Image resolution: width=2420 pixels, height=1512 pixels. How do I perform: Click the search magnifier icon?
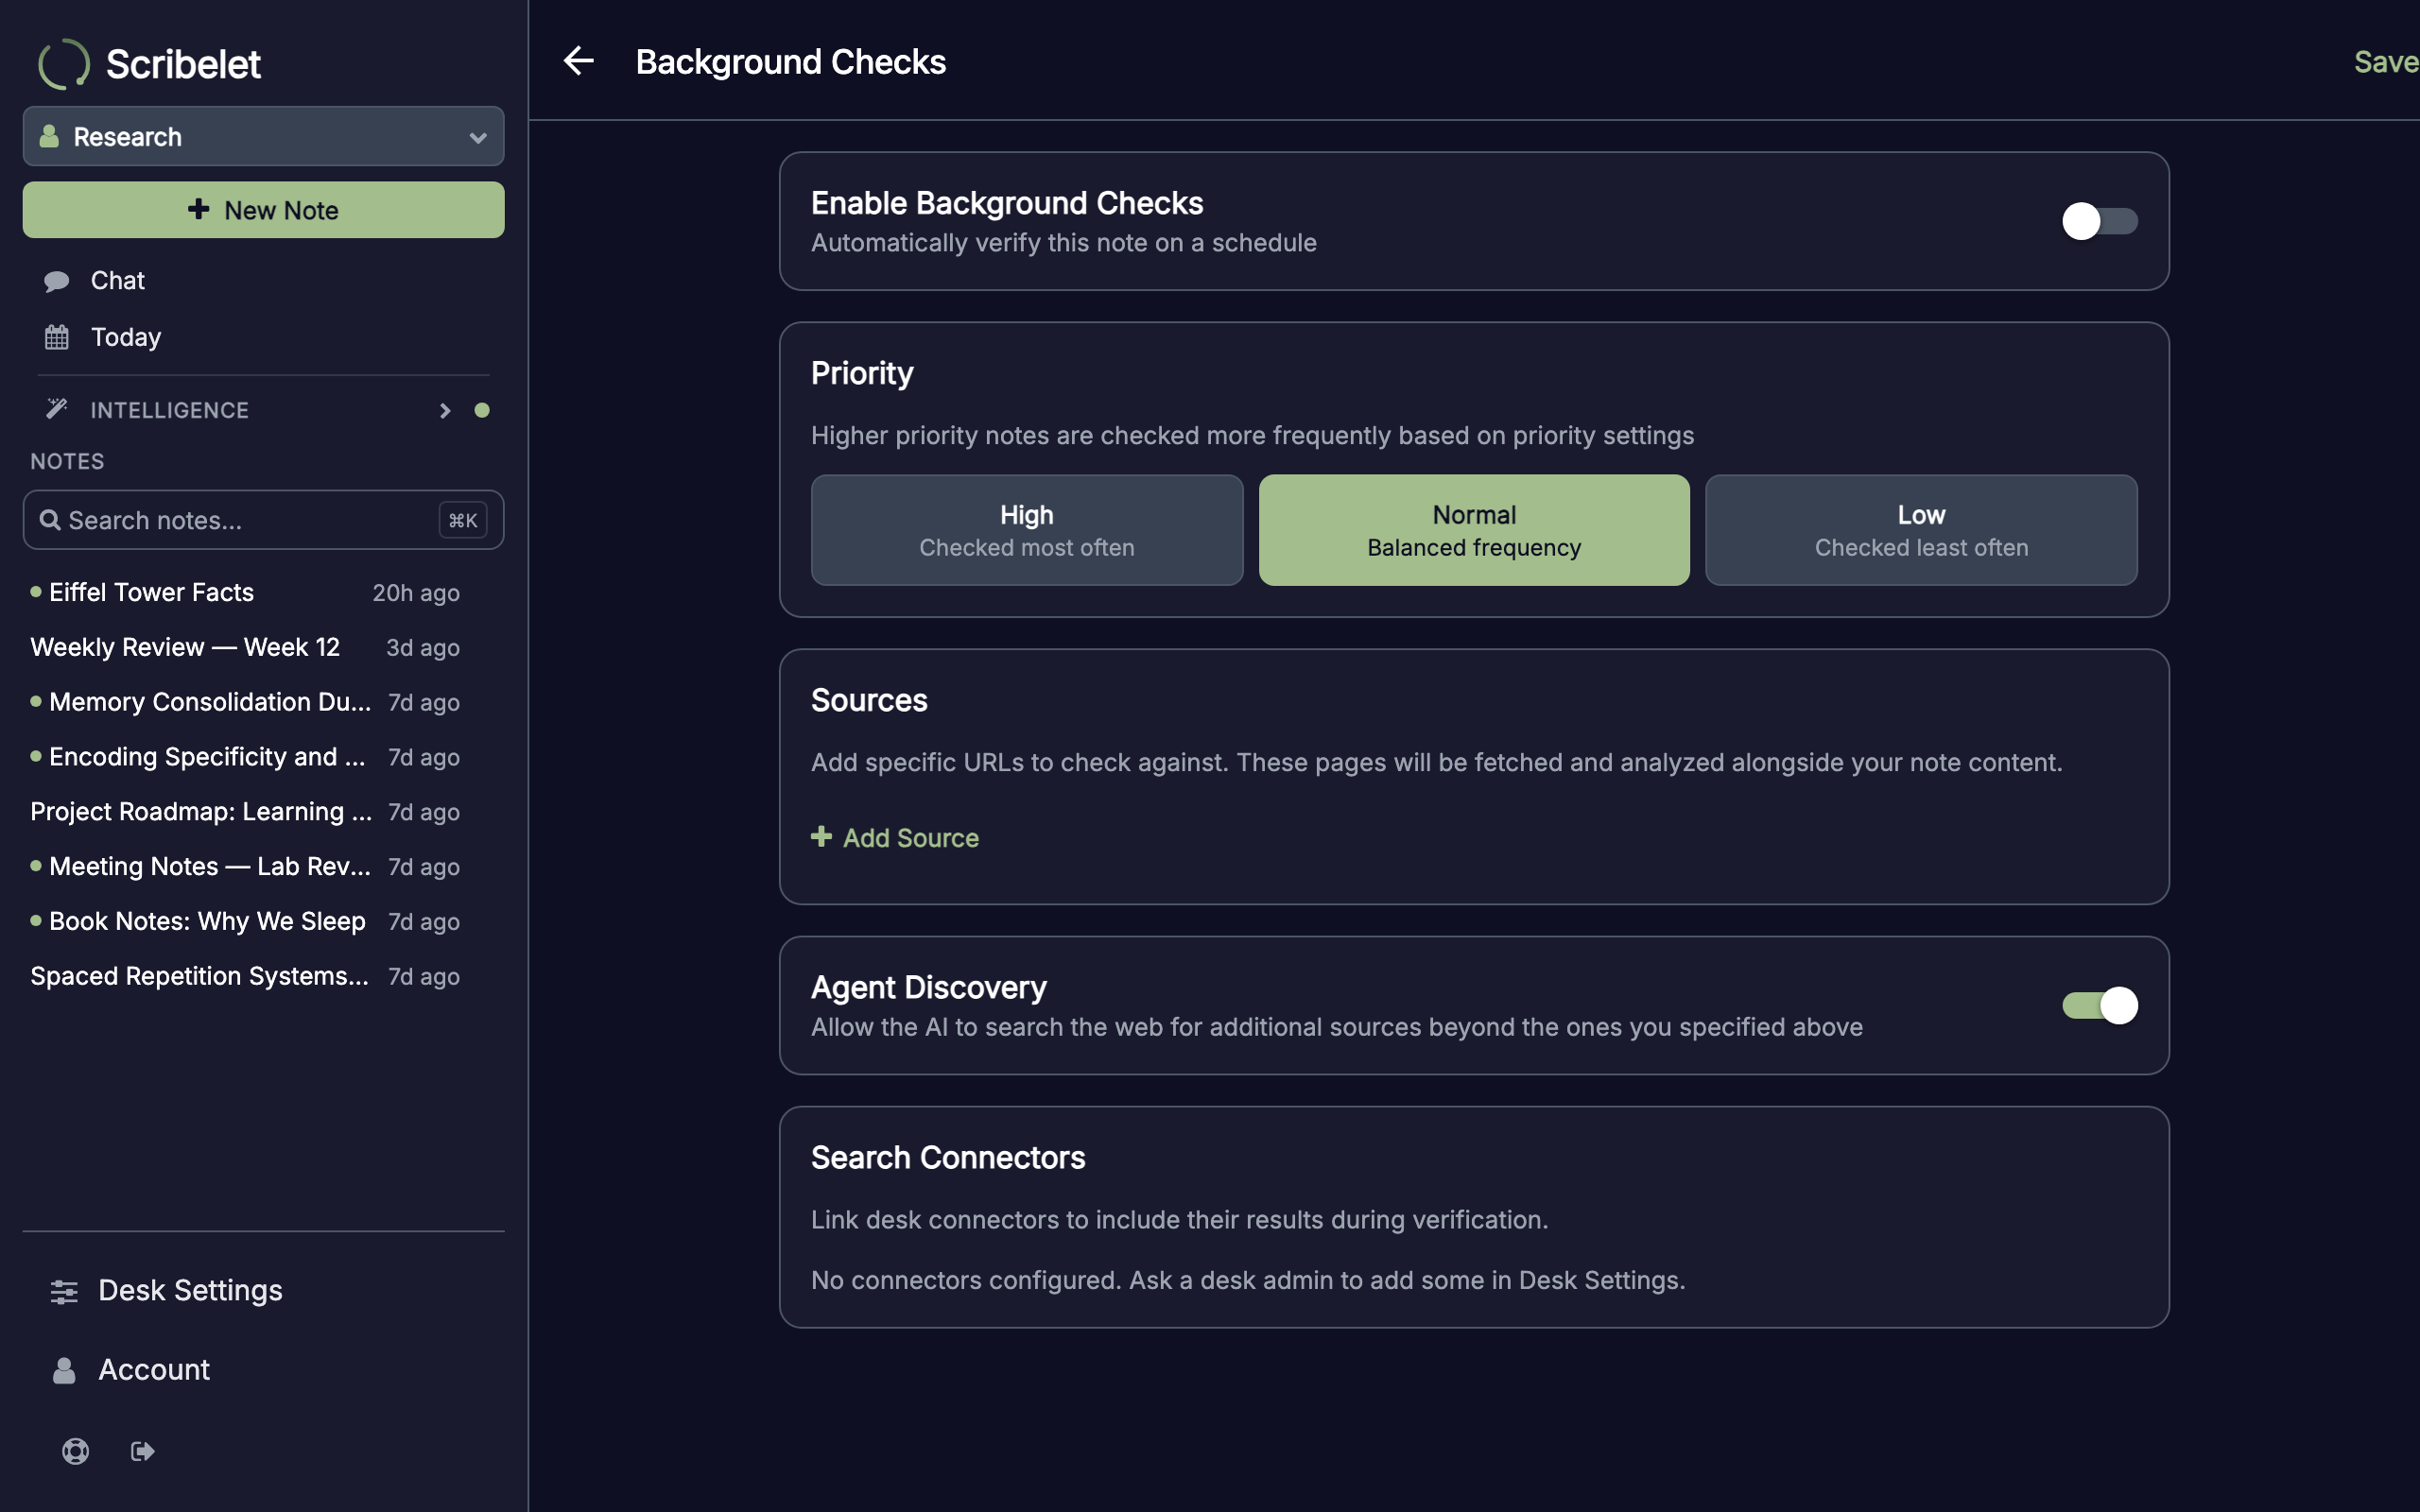(x=50, y=520)
